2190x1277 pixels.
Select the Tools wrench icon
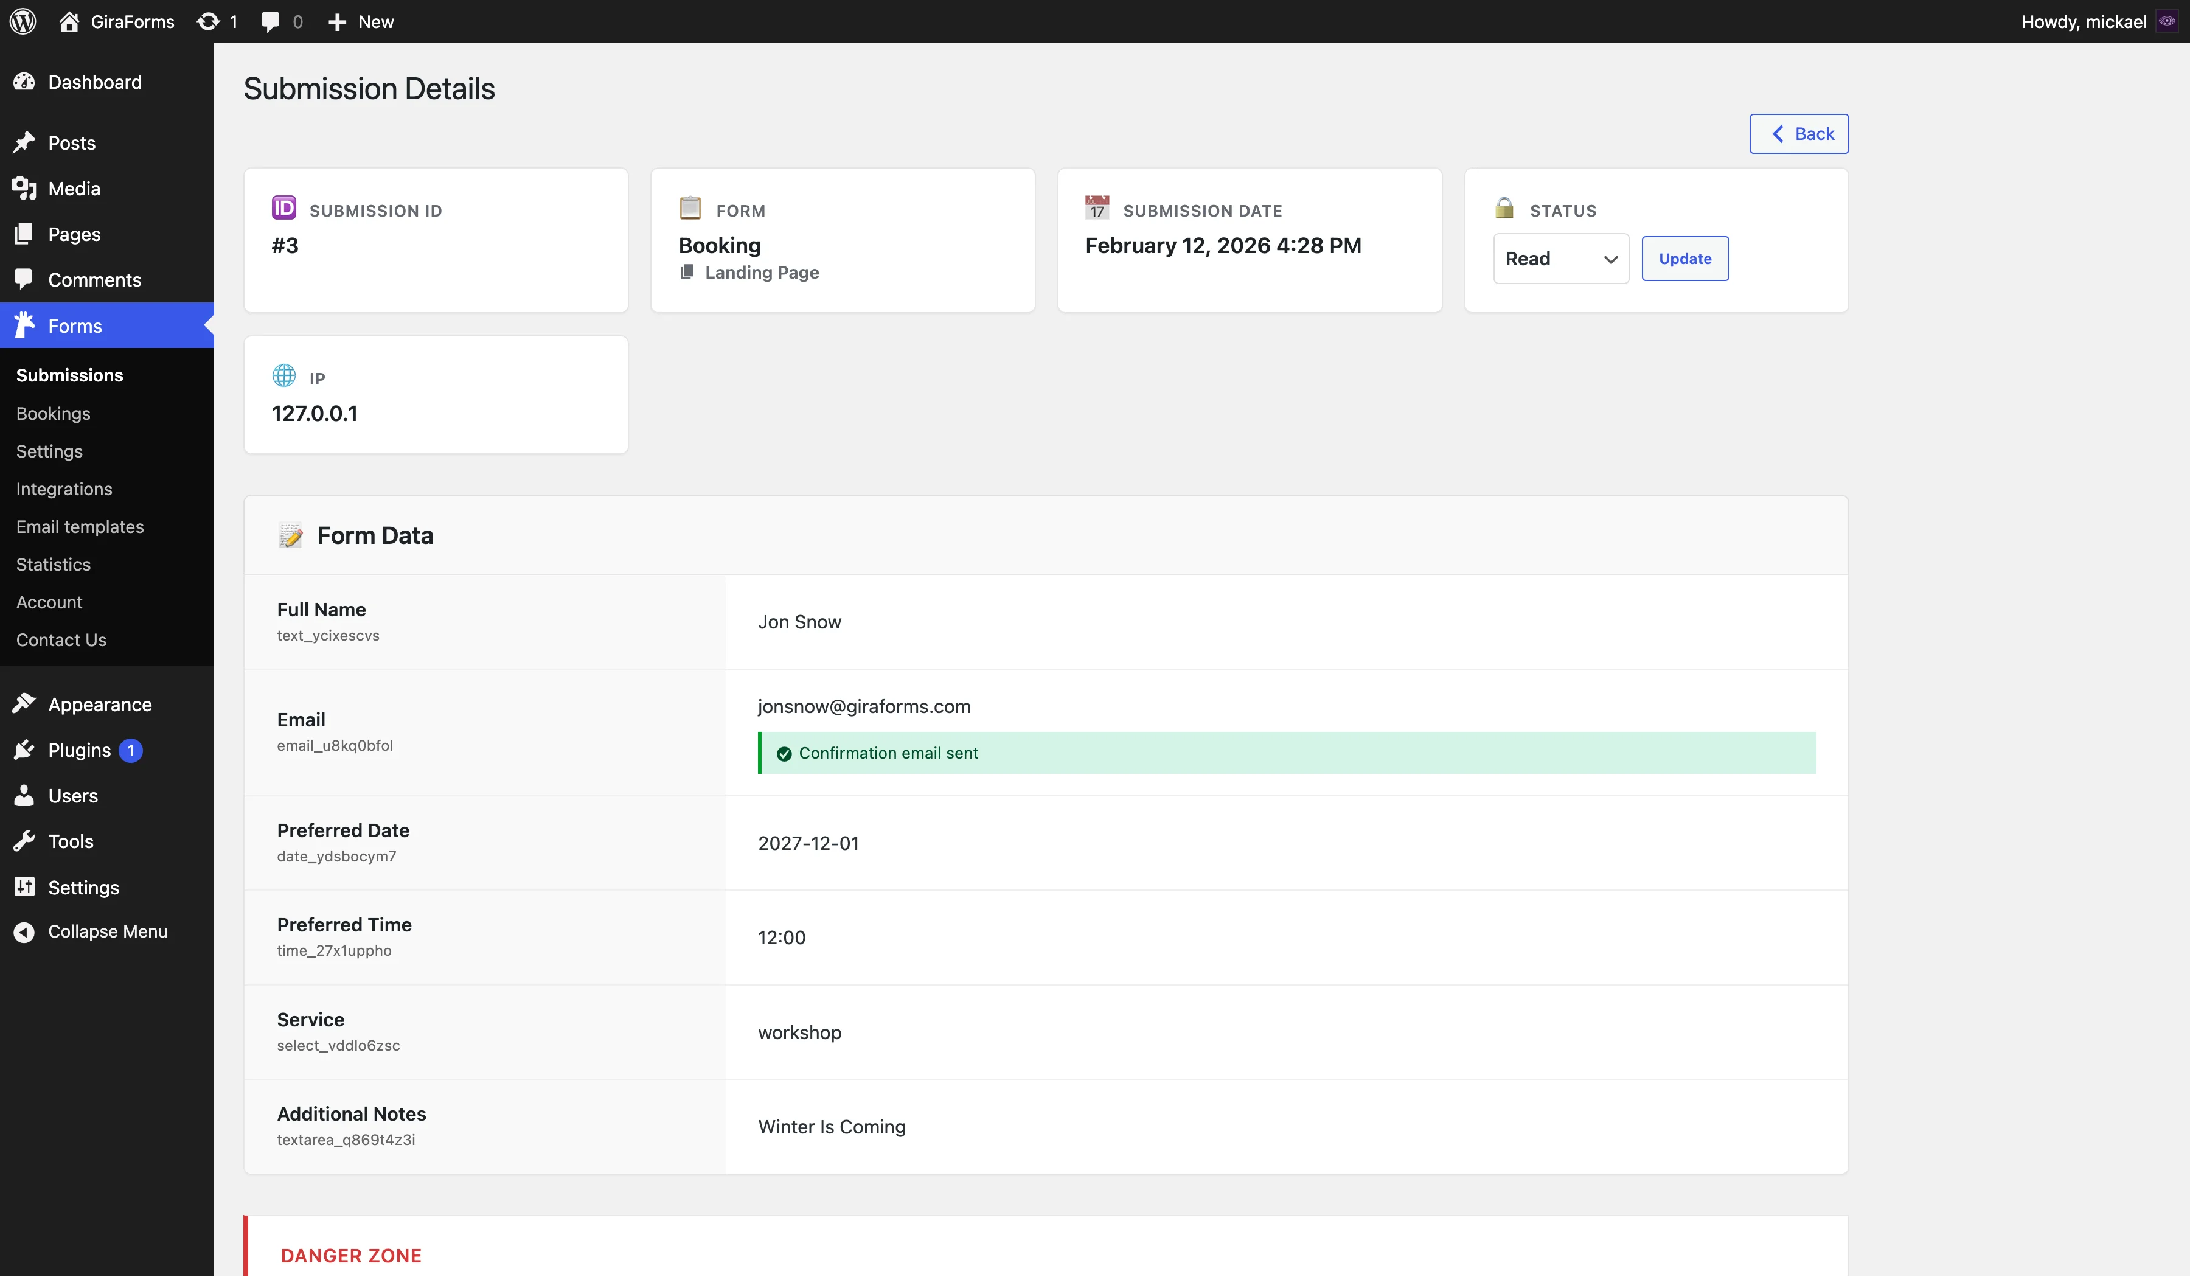tap(24, 841)
